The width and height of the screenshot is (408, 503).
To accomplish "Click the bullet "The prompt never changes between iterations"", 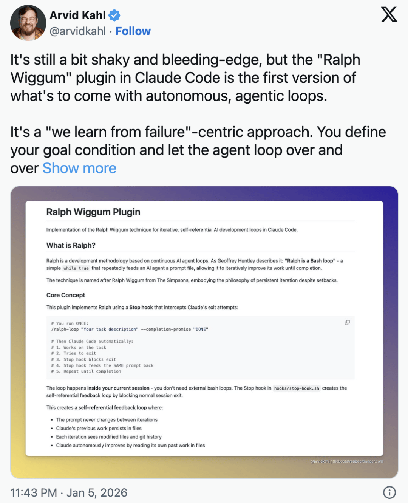I will coord(107,420).
